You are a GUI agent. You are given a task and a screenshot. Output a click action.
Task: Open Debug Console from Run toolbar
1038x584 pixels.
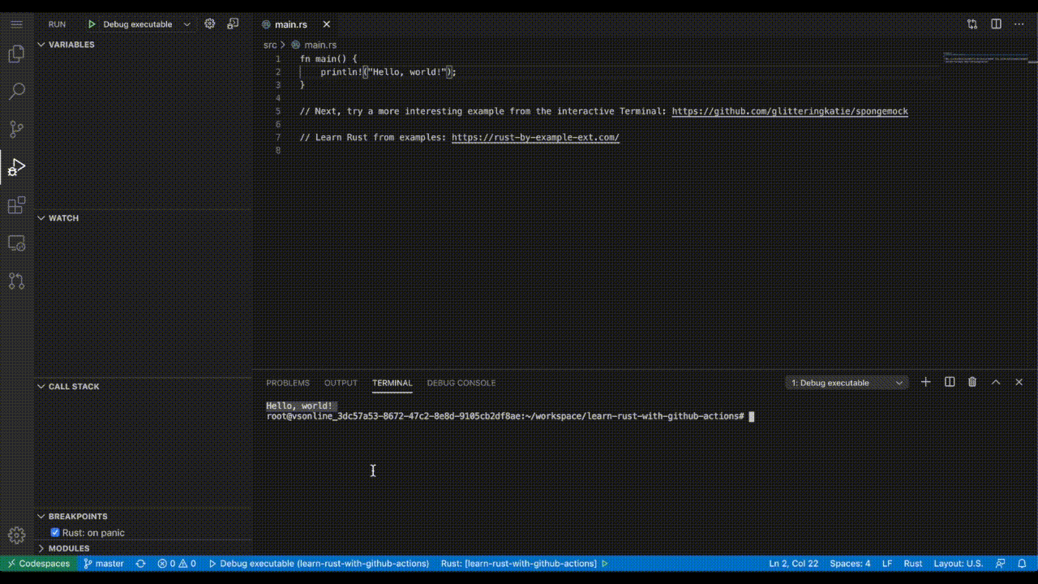233,24
